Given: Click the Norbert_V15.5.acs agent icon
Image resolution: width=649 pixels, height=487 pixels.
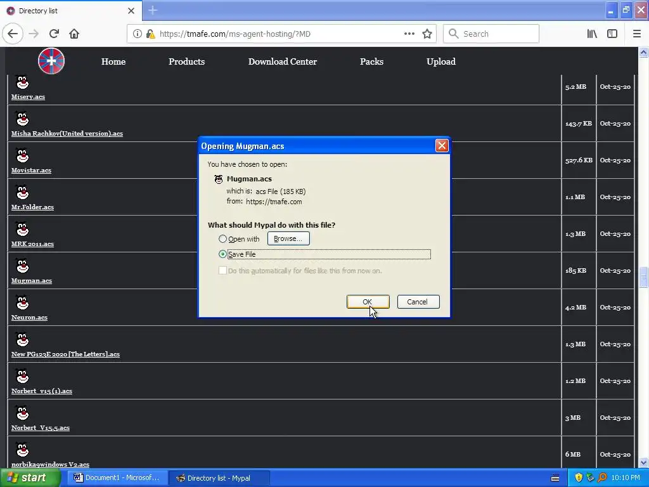Looking at the screenshot, I should pyautogui.click(x=22, y=413).
